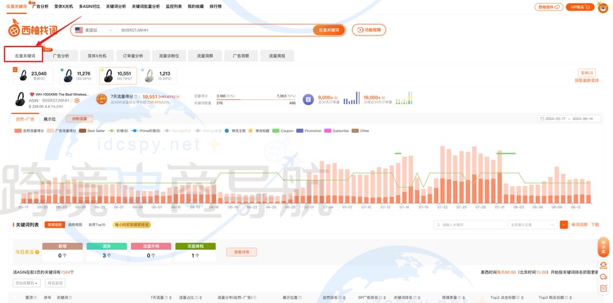The image size is (613, 303).
Task: Click the help icon next to 今日关注
Action: pyautogui.click(x=38, y=252)
